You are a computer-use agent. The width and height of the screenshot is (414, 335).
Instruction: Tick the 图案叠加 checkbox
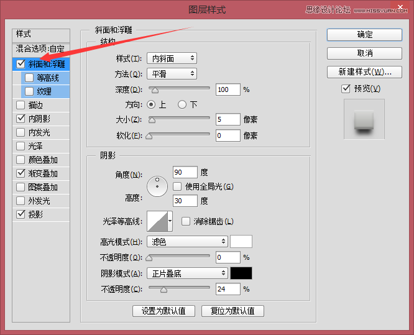(x=21, y=187)
